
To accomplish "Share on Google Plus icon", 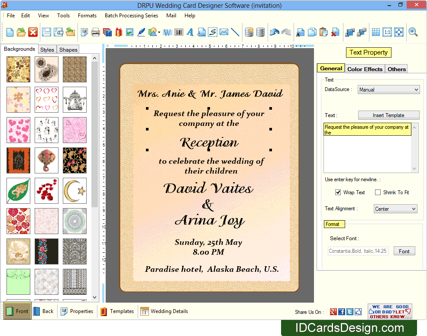I will click(333, 312).
